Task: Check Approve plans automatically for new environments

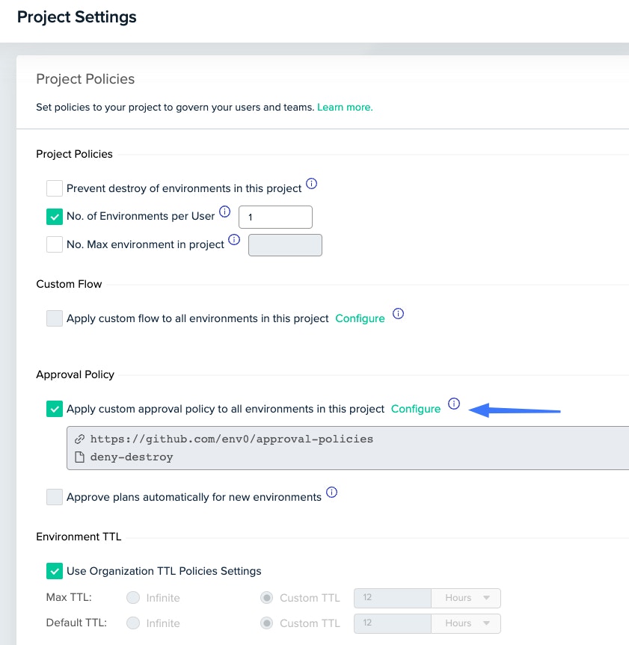Action: point(54,497)
